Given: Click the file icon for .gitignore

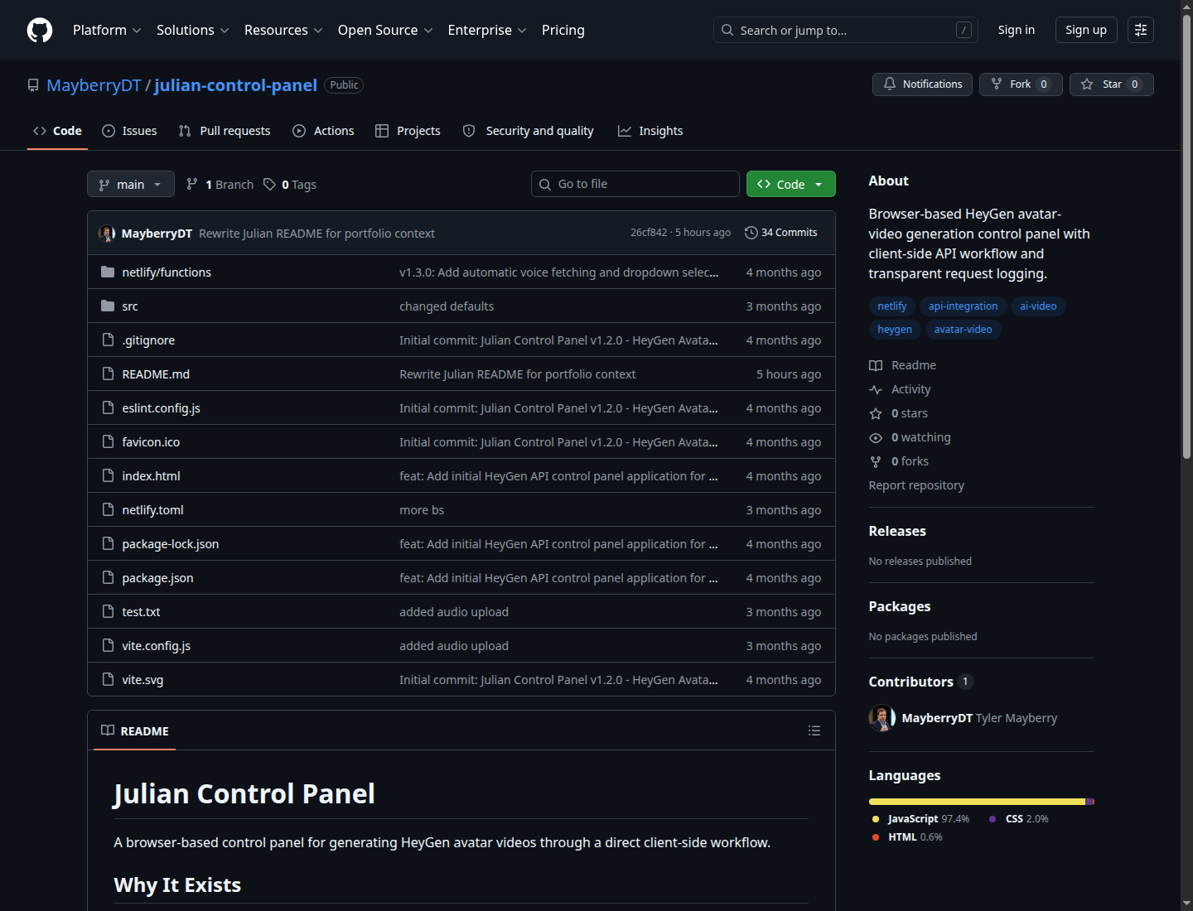Looking at the screenshot, I should [x=108, y=340].
